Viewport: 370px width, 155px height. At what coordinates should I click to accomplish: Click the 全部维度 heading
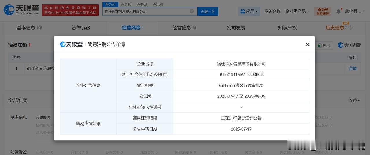click(x=18, y=100)
